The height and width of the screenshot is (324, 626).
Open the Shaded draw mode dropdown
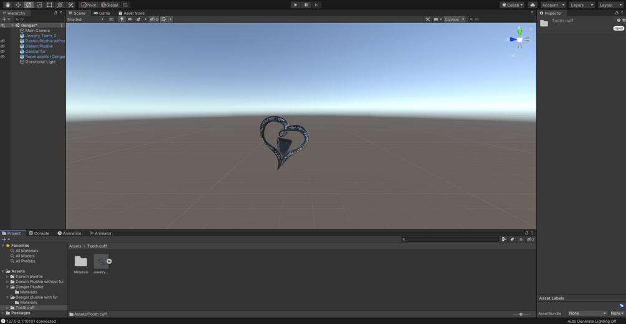click(x=85, y=19)
